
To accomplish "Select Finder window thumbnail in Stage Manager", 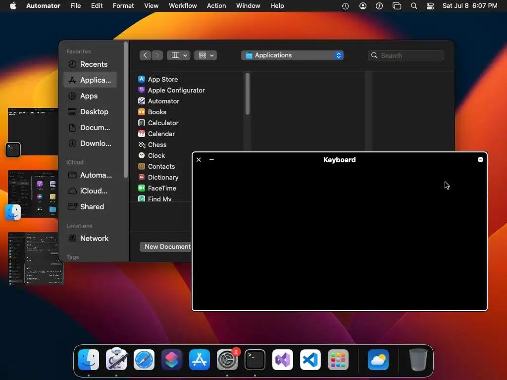I will point(33,193).
